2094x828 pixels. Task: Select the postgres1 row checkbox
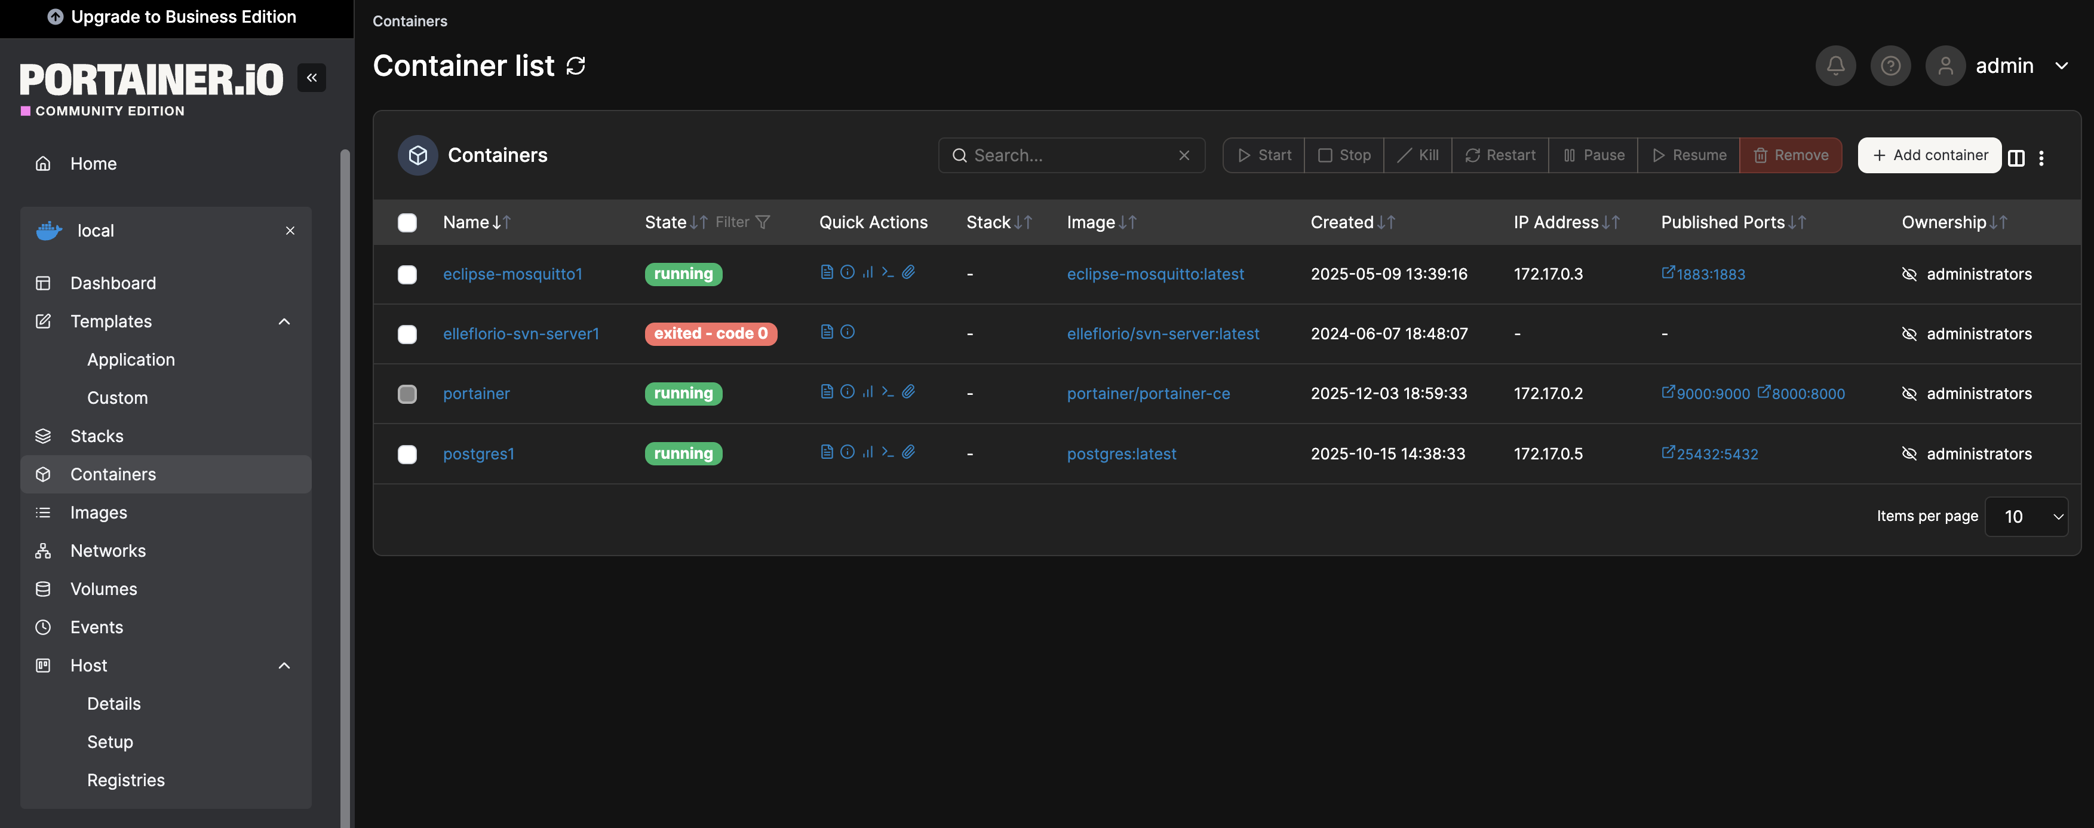407,455
